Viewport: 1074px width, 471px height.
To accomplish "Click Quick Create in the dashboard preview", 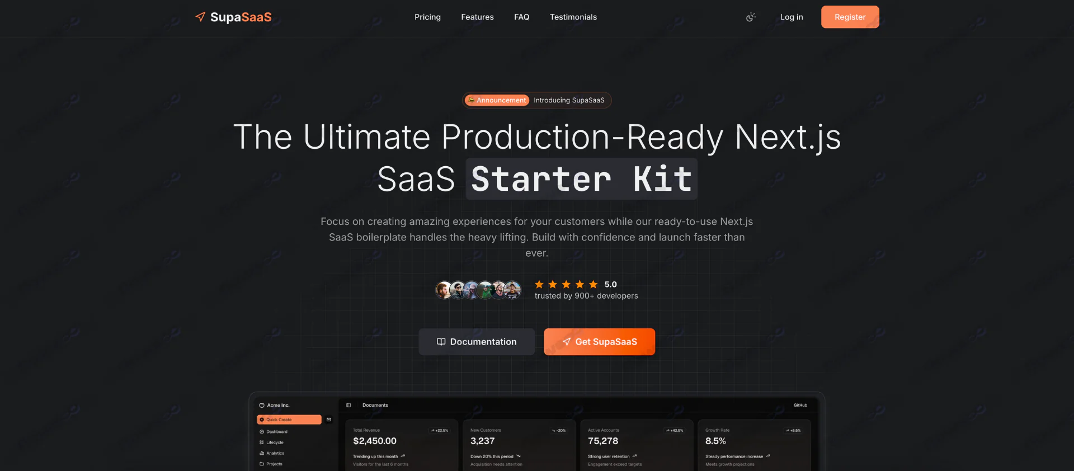I will (289, 420).
